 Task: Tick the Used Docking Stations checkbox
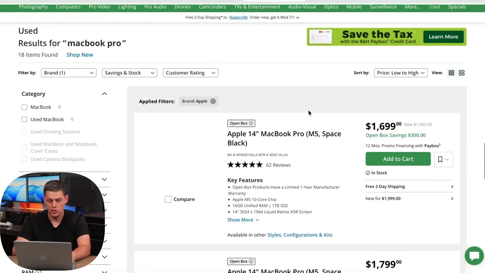(24, 132)
